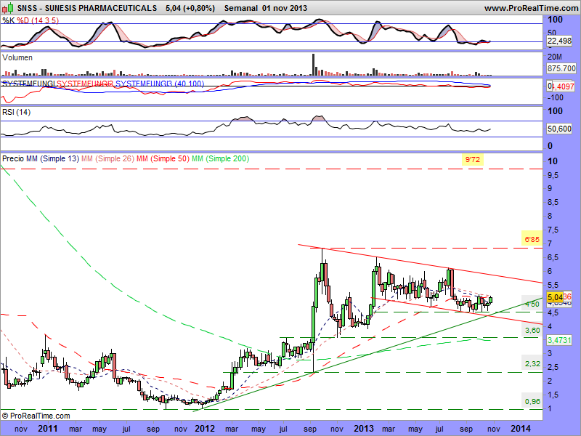Click the 01 nov 2013 date
Viewport: 581px width, 436px height.
click(285, 8)
